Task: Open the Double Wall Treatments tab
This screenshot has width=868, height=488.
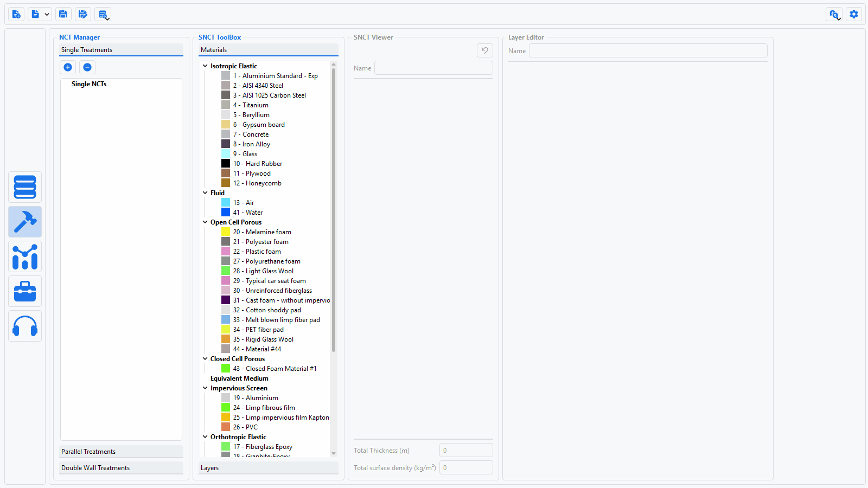Action: pos(121,468)
